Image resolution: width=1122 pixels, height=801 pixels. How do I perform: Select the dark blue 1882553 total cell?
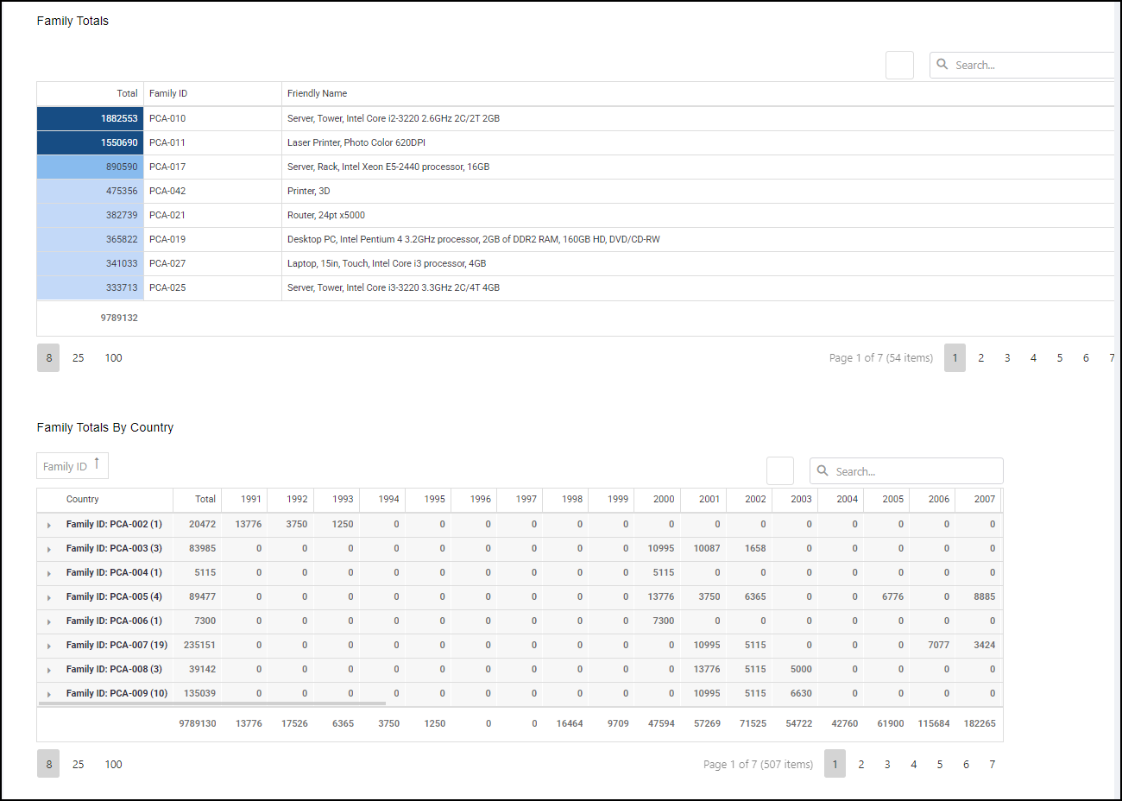tap(91, 118)
